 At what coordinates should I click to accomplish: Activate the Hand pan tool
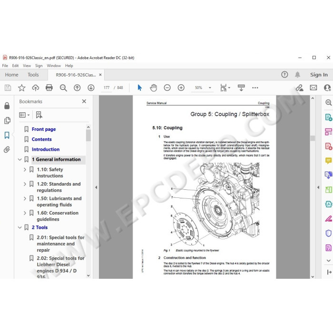click(x=153, y=88)
